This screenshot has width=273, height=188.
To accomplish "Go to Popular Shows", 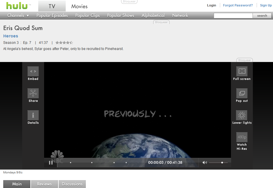I will [121, 15].
